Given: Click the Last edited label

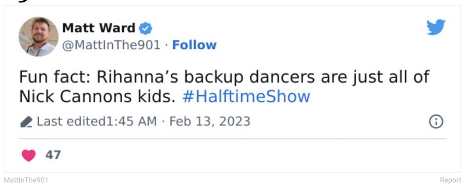Looking at the screenshot, I should (x=71, y=122).
